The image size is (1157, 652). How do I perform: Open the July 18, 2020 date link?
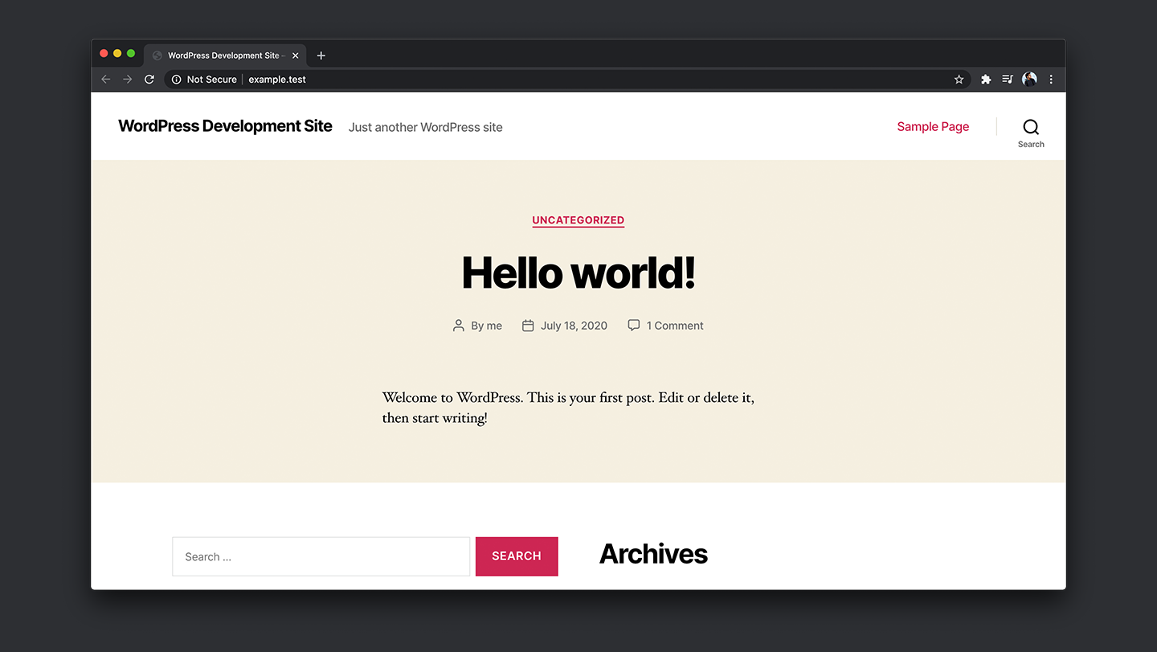tap(574, 326)
